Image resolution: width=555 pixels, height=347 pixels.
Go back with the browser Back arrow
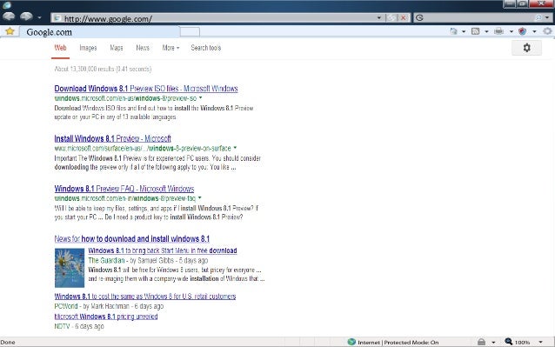click(x=9, y=17)
